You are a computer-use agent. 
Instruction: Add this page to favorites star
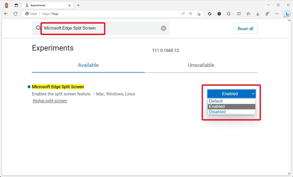point(199,14)
